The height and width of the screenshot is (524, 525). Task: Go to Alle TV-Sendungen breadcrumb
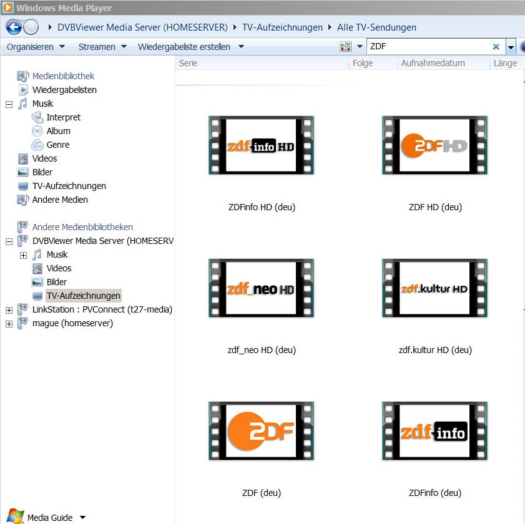(x=376, y=27)
